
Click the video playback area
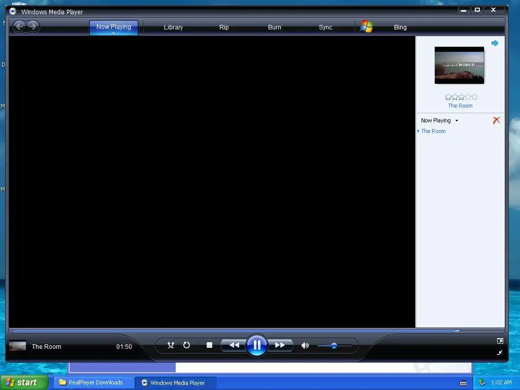[212, 182]
